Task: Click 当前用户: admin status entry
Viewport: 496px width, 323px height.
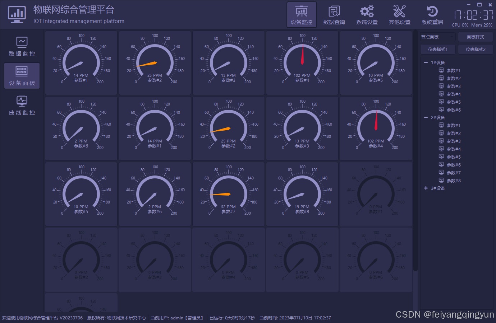Action: pyautogui.click(x=178, y=318)
